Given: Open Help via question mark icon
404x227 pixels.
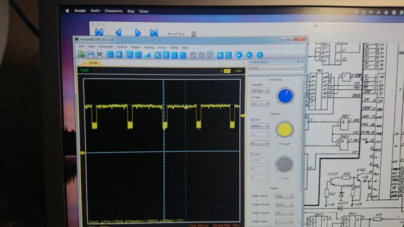Looking at the screenshot, I should (x=260, y=55).
